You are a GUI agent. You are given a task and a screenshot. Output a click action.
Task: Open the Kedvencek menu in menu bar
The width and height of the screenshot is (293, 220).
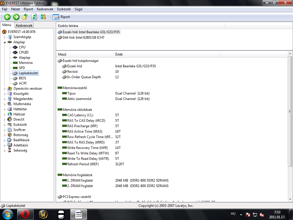click(45, 9)
